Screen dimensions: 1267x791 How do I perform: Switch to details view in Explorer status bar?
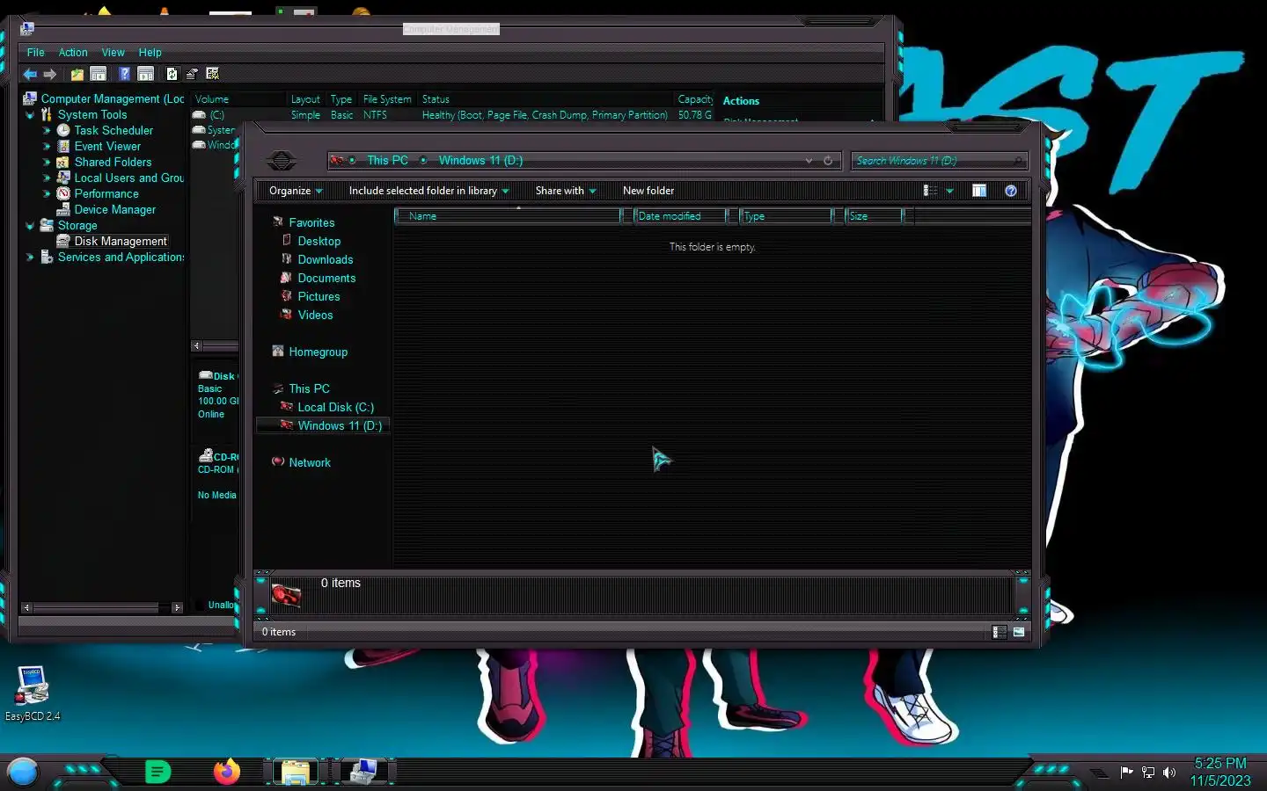click(999, 632)
